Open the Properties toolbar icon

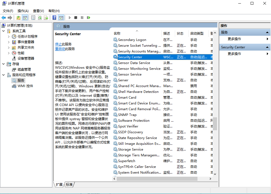pyautogui.click(x=33, y=18)
